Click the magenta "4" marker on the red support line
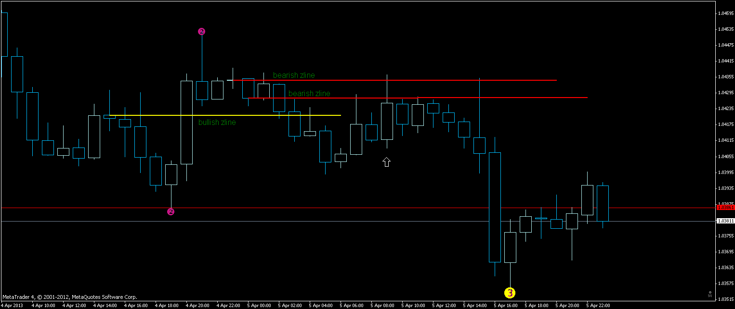735x309 pixels. coord(171,211)
